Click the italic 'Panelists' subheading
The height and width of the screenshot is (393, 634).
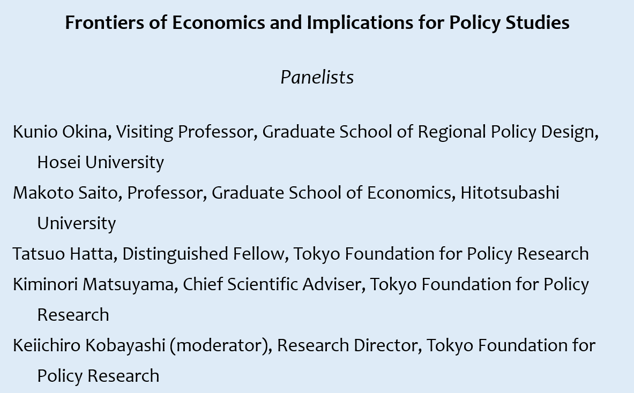click(317, 77)
